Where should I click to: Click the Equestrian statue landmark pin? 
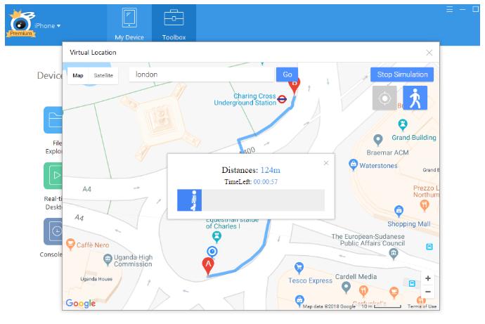click(216, 237)
